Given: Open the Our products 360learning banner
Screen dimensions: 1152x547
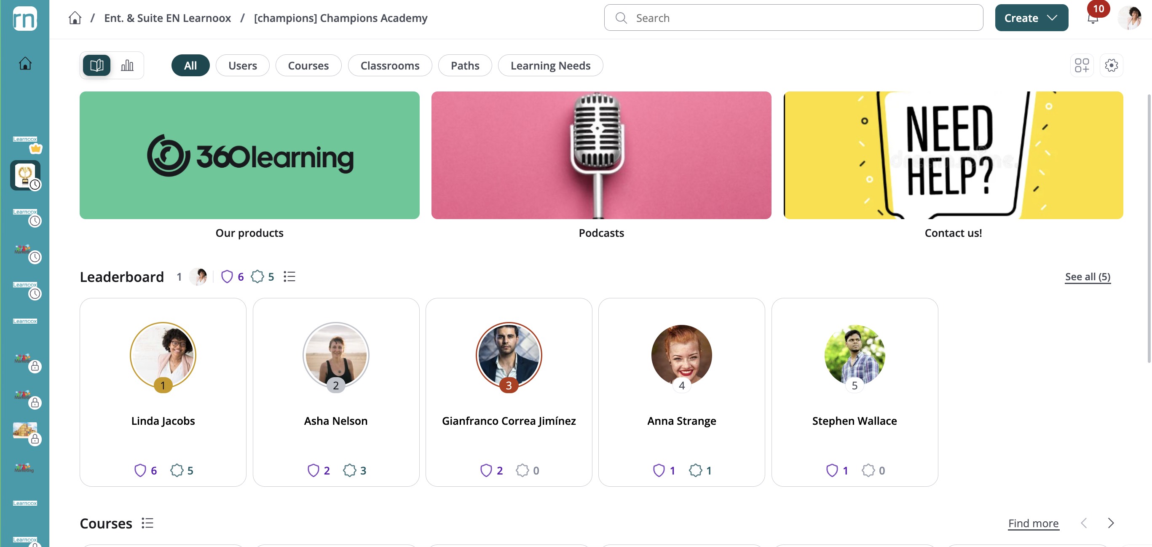Looking at the screenshot, I should (x=249, y=155).
